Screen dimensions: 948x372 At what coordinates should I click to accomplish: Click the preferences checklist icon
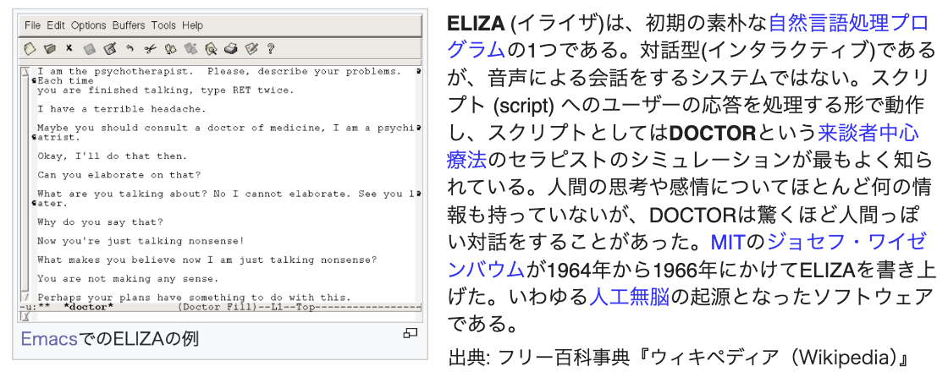[x=251, y=48]
